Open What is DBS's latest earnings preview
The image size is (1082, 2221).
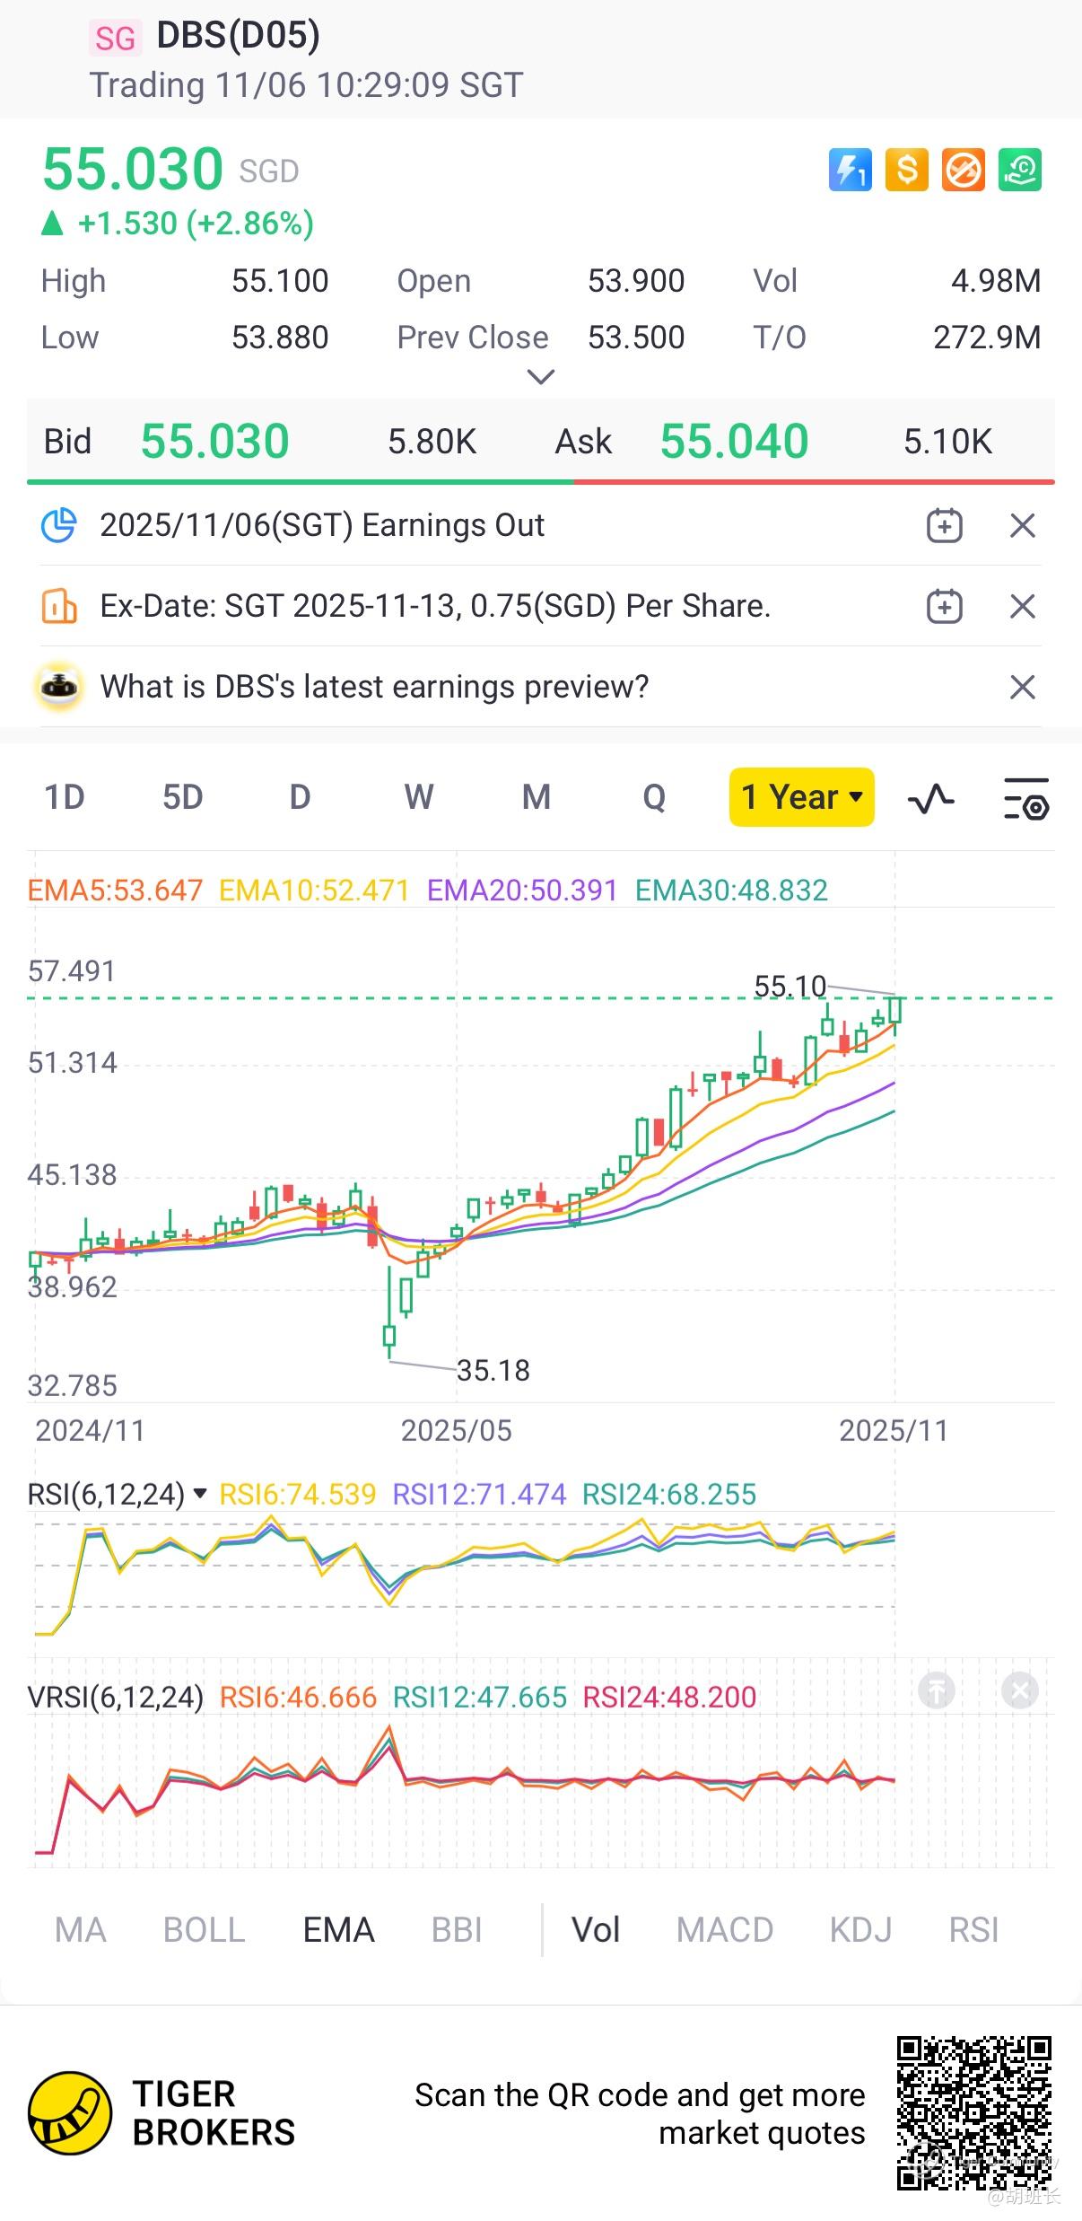[x=374, y=687]
